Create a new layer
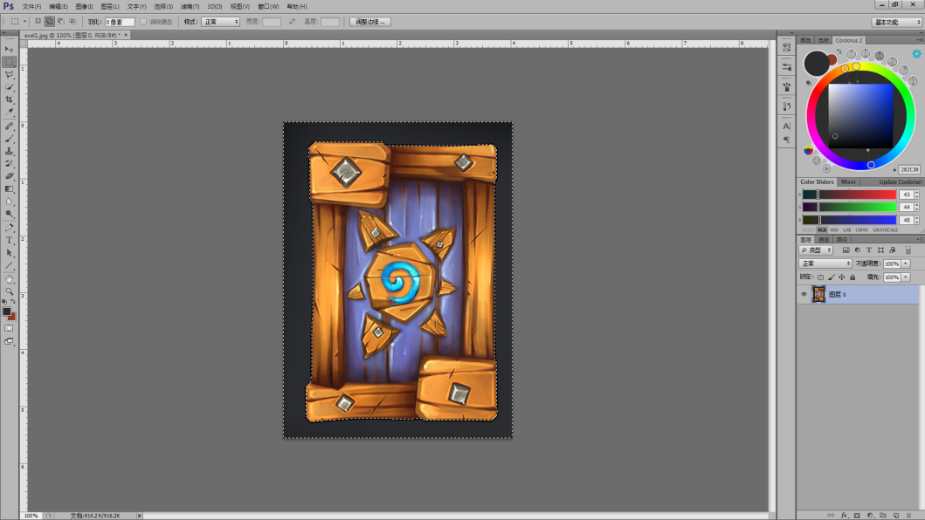The image size is (925, 520). [895, 516]
